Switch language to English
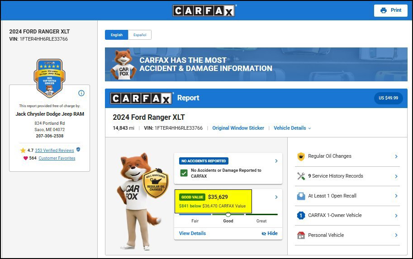The width and height of the screenshot is (413, 259). tap(116, 35)
